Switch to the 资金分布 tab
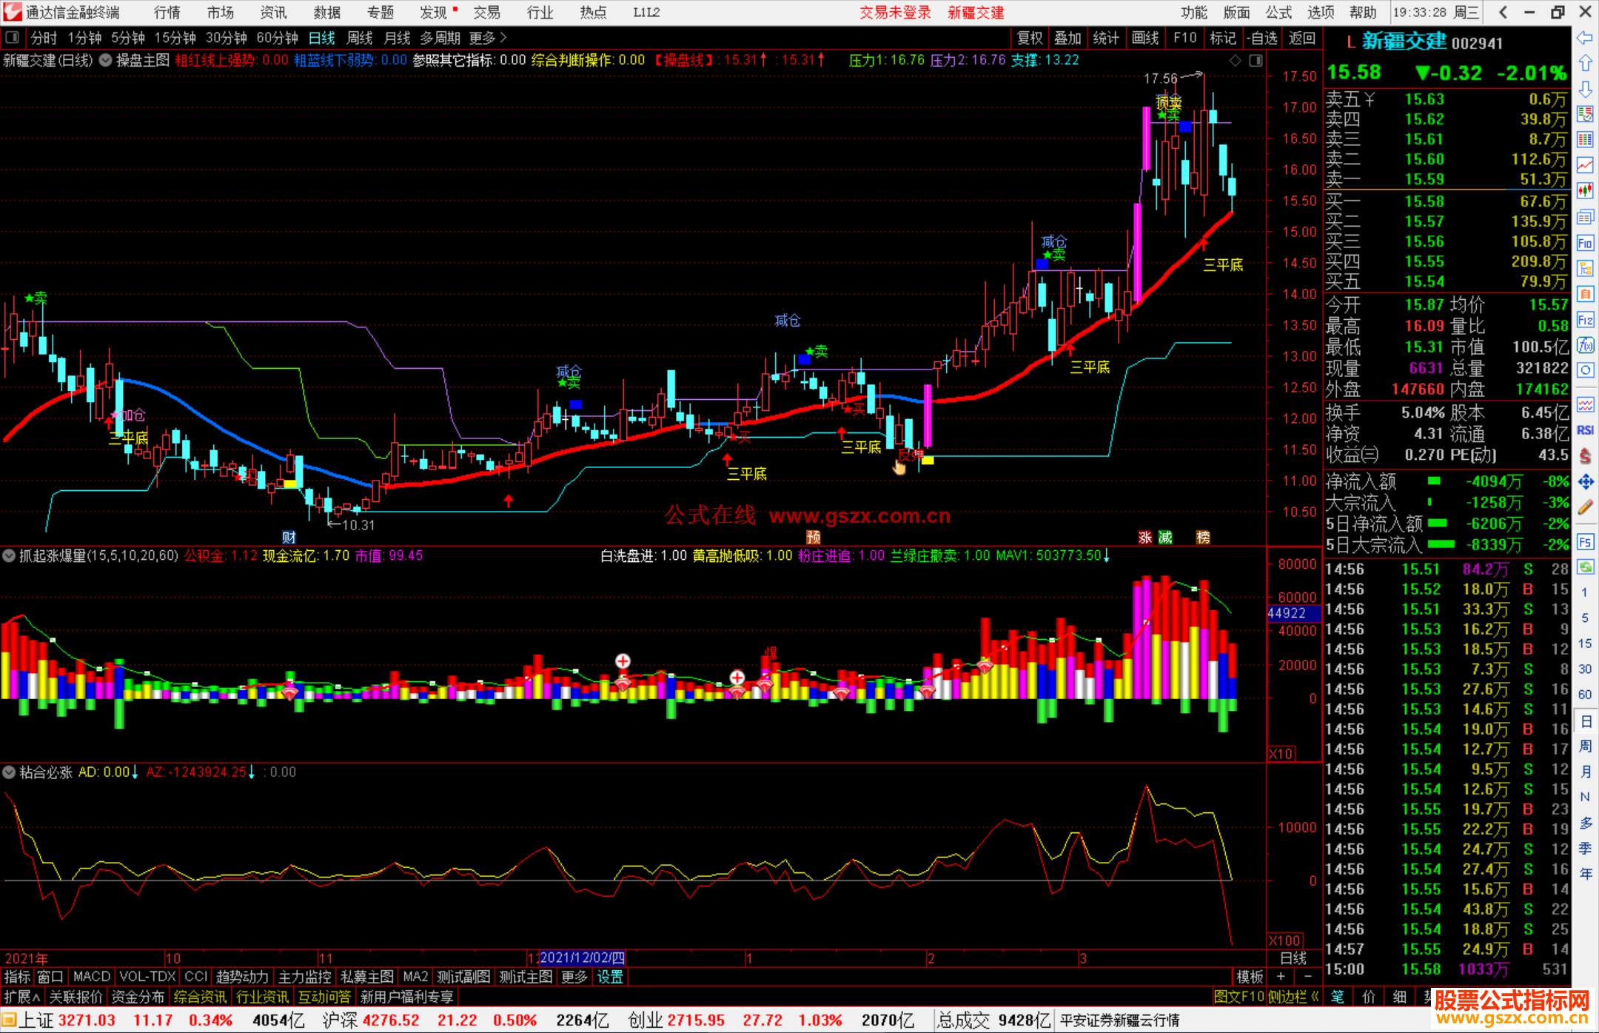Viewport: 1599px width, 1033px height. click(x=138, y=997)
